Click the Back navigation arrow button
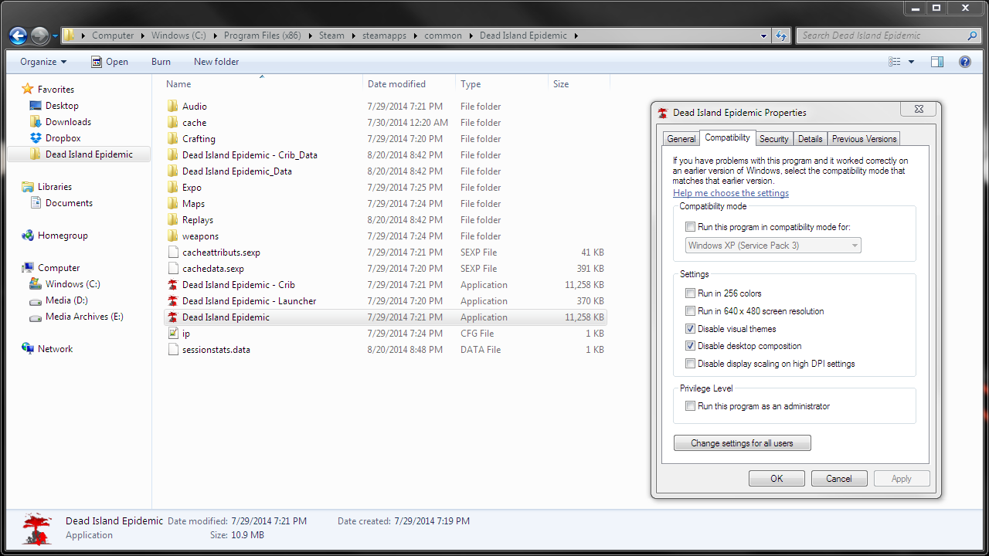This screenshot has width=989, height=556. point(18,36)
